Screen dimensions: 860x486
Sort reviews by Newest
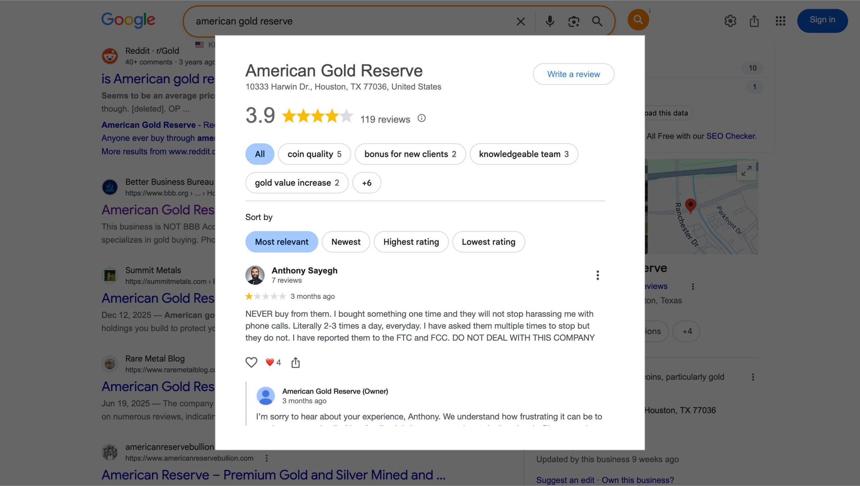[x=346, y=242]
